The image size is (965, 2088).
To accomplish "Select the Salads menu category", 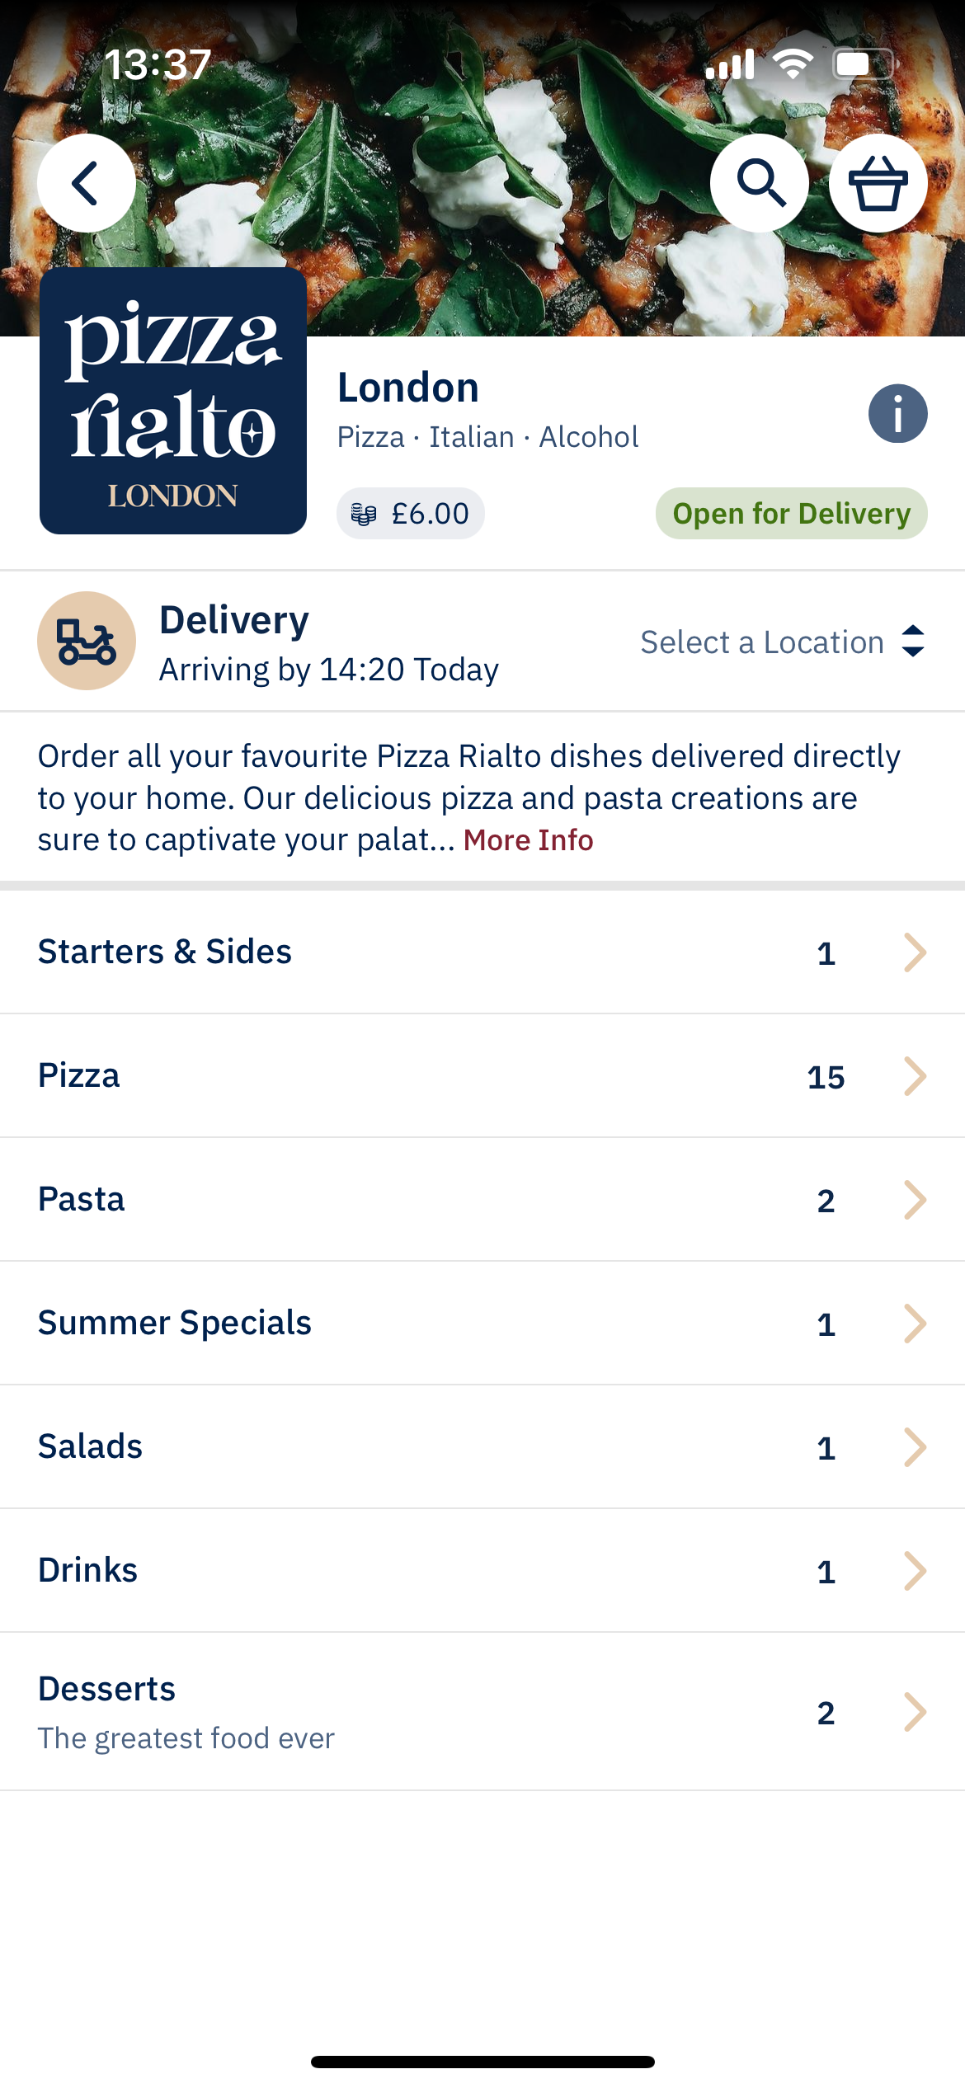I will point(91,1447).
